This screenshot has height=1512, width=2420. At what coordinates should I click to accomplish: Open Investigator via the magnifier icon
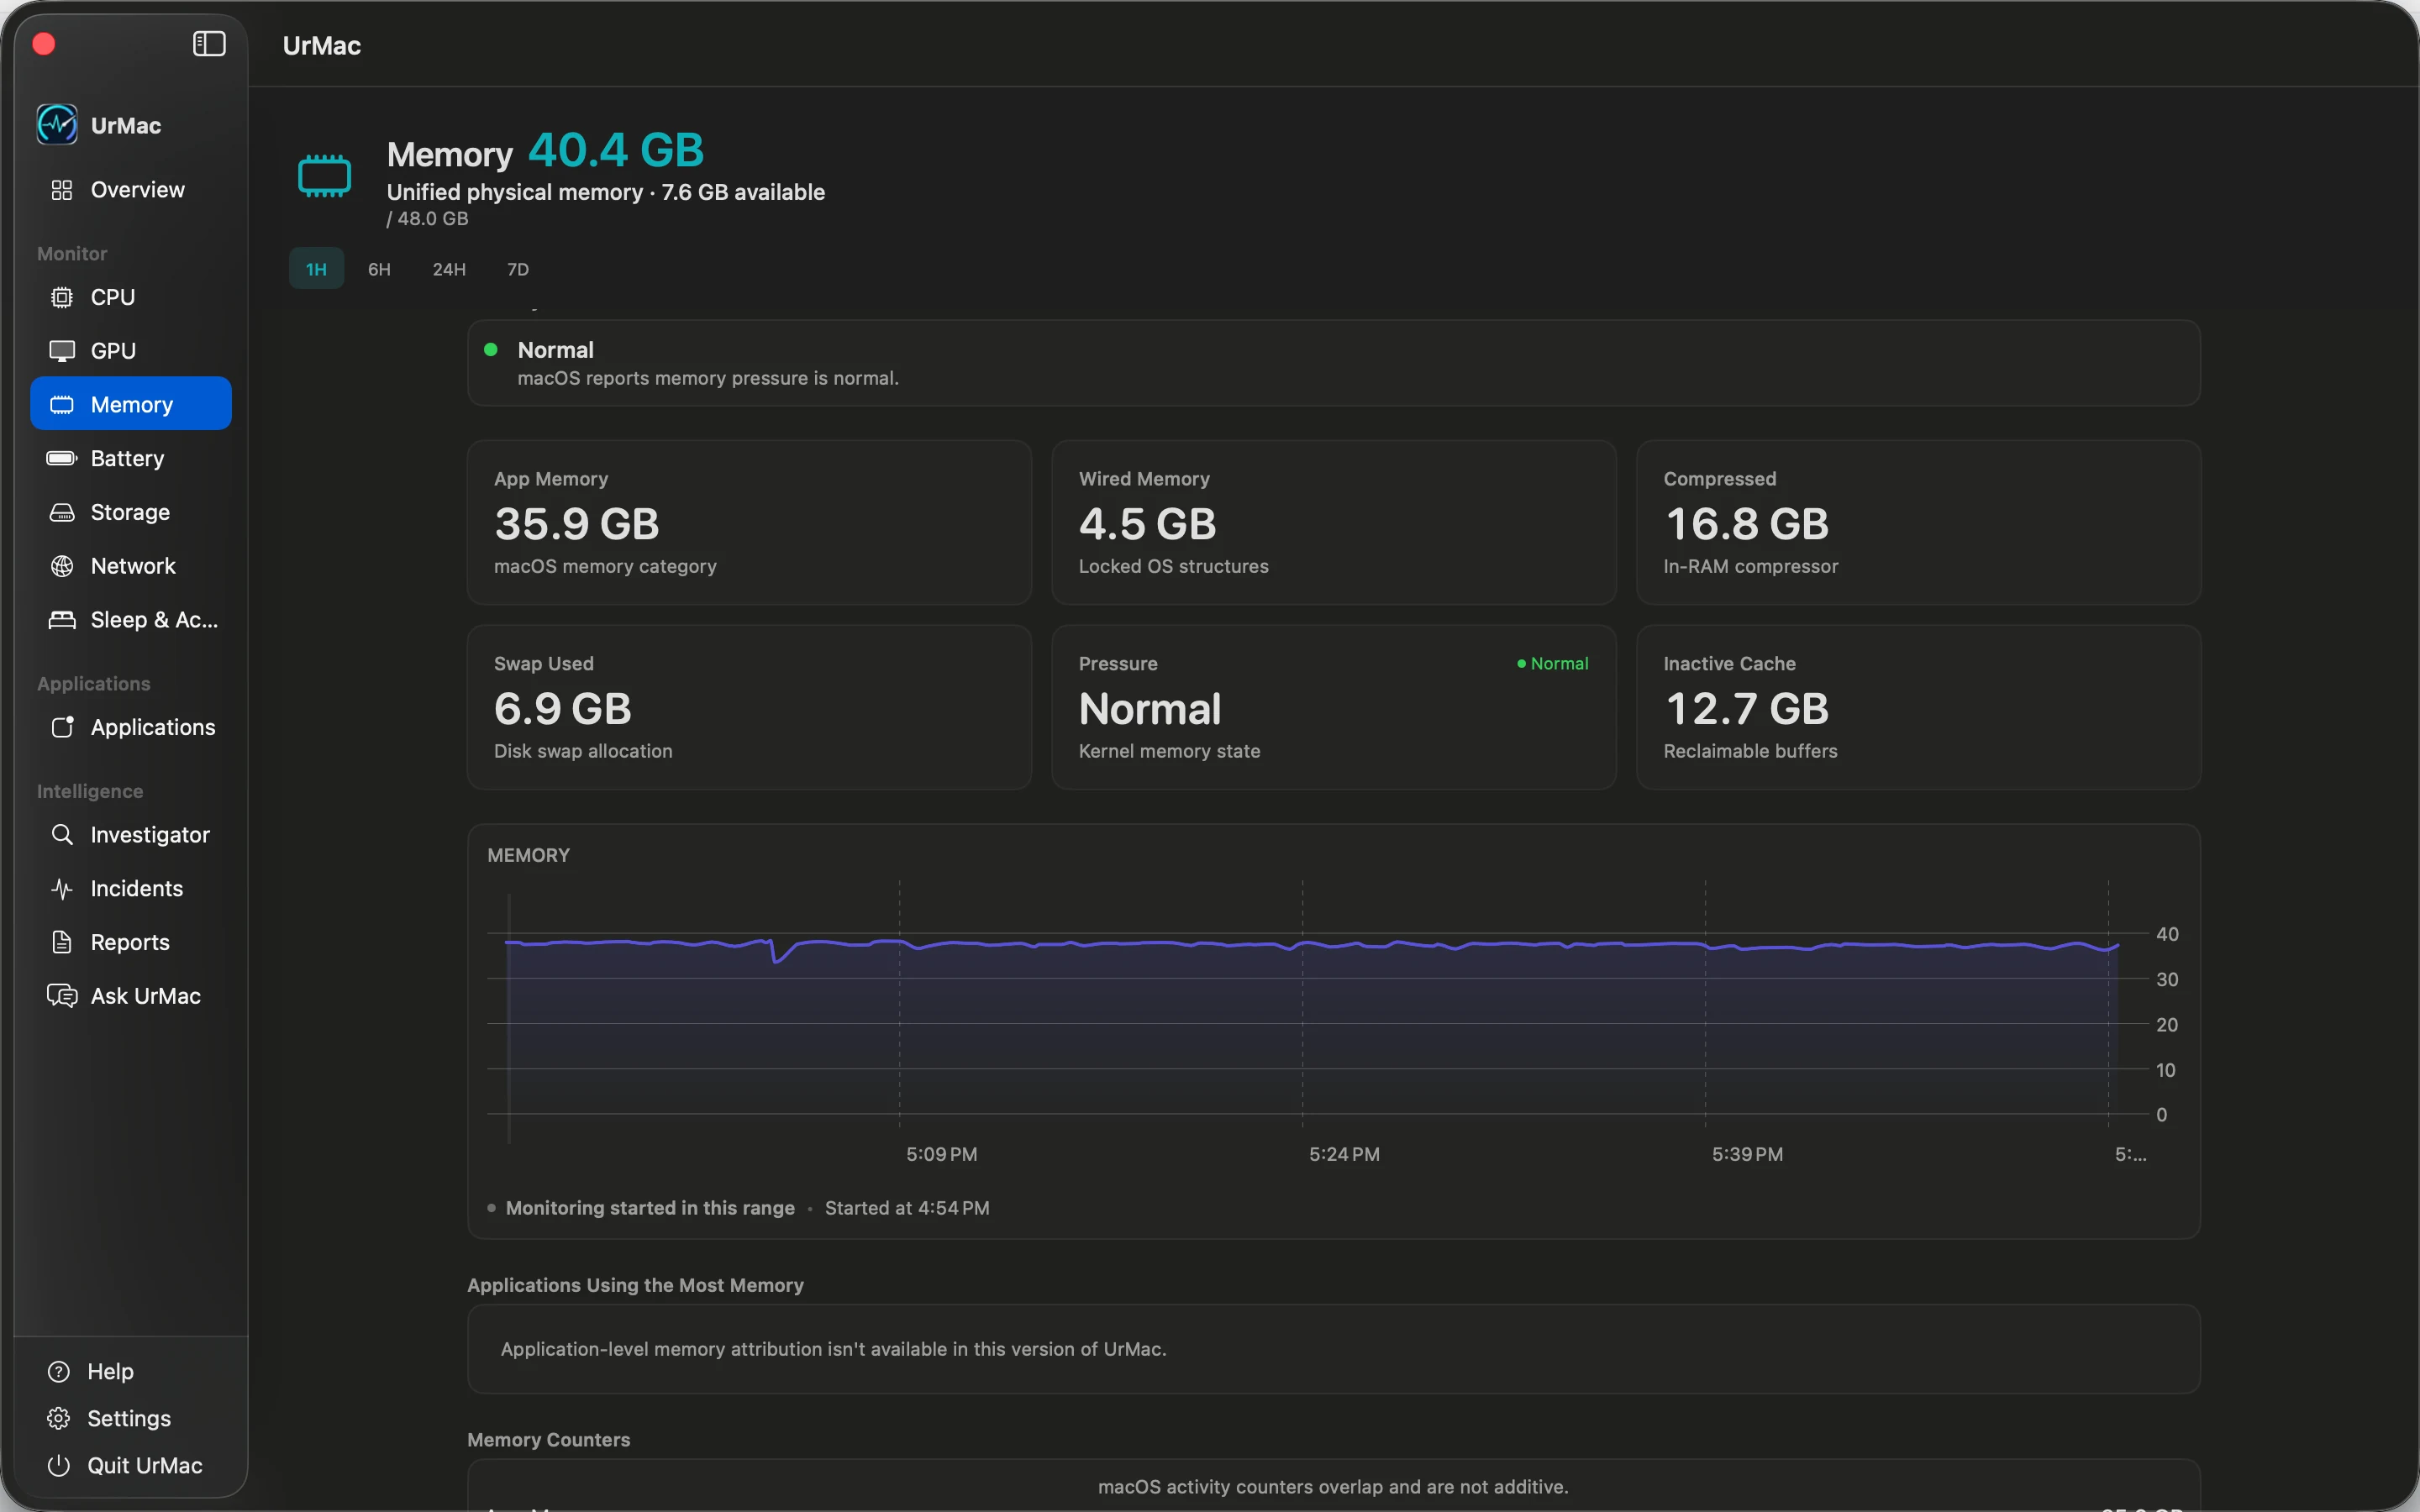click(x=62, y=834)
